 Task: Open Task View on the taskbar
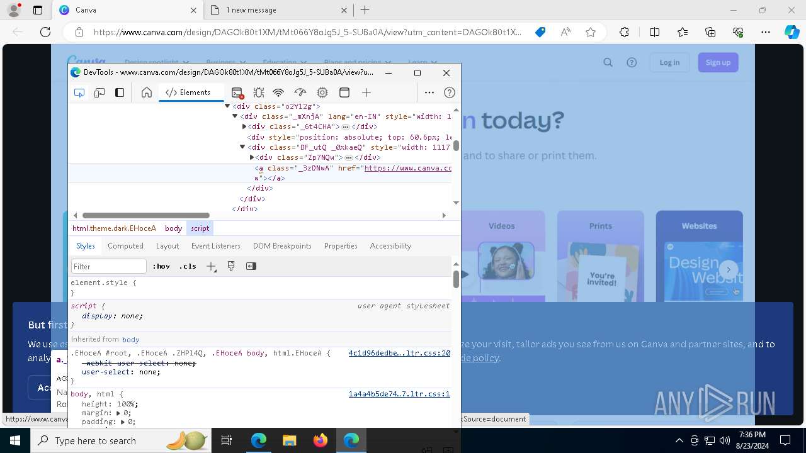point(227,440)
